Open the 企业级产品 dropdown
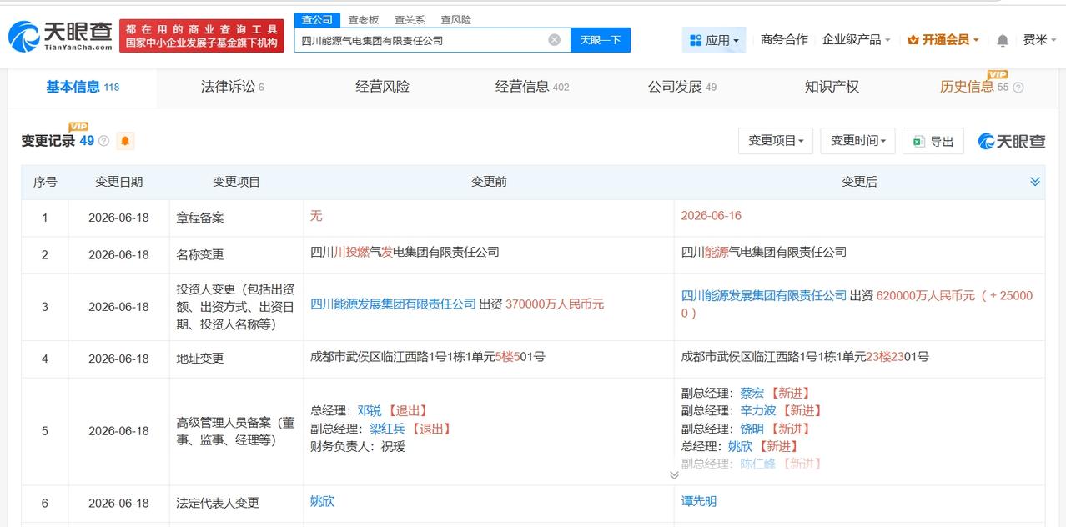1066x527 pixels. [856, 39]
